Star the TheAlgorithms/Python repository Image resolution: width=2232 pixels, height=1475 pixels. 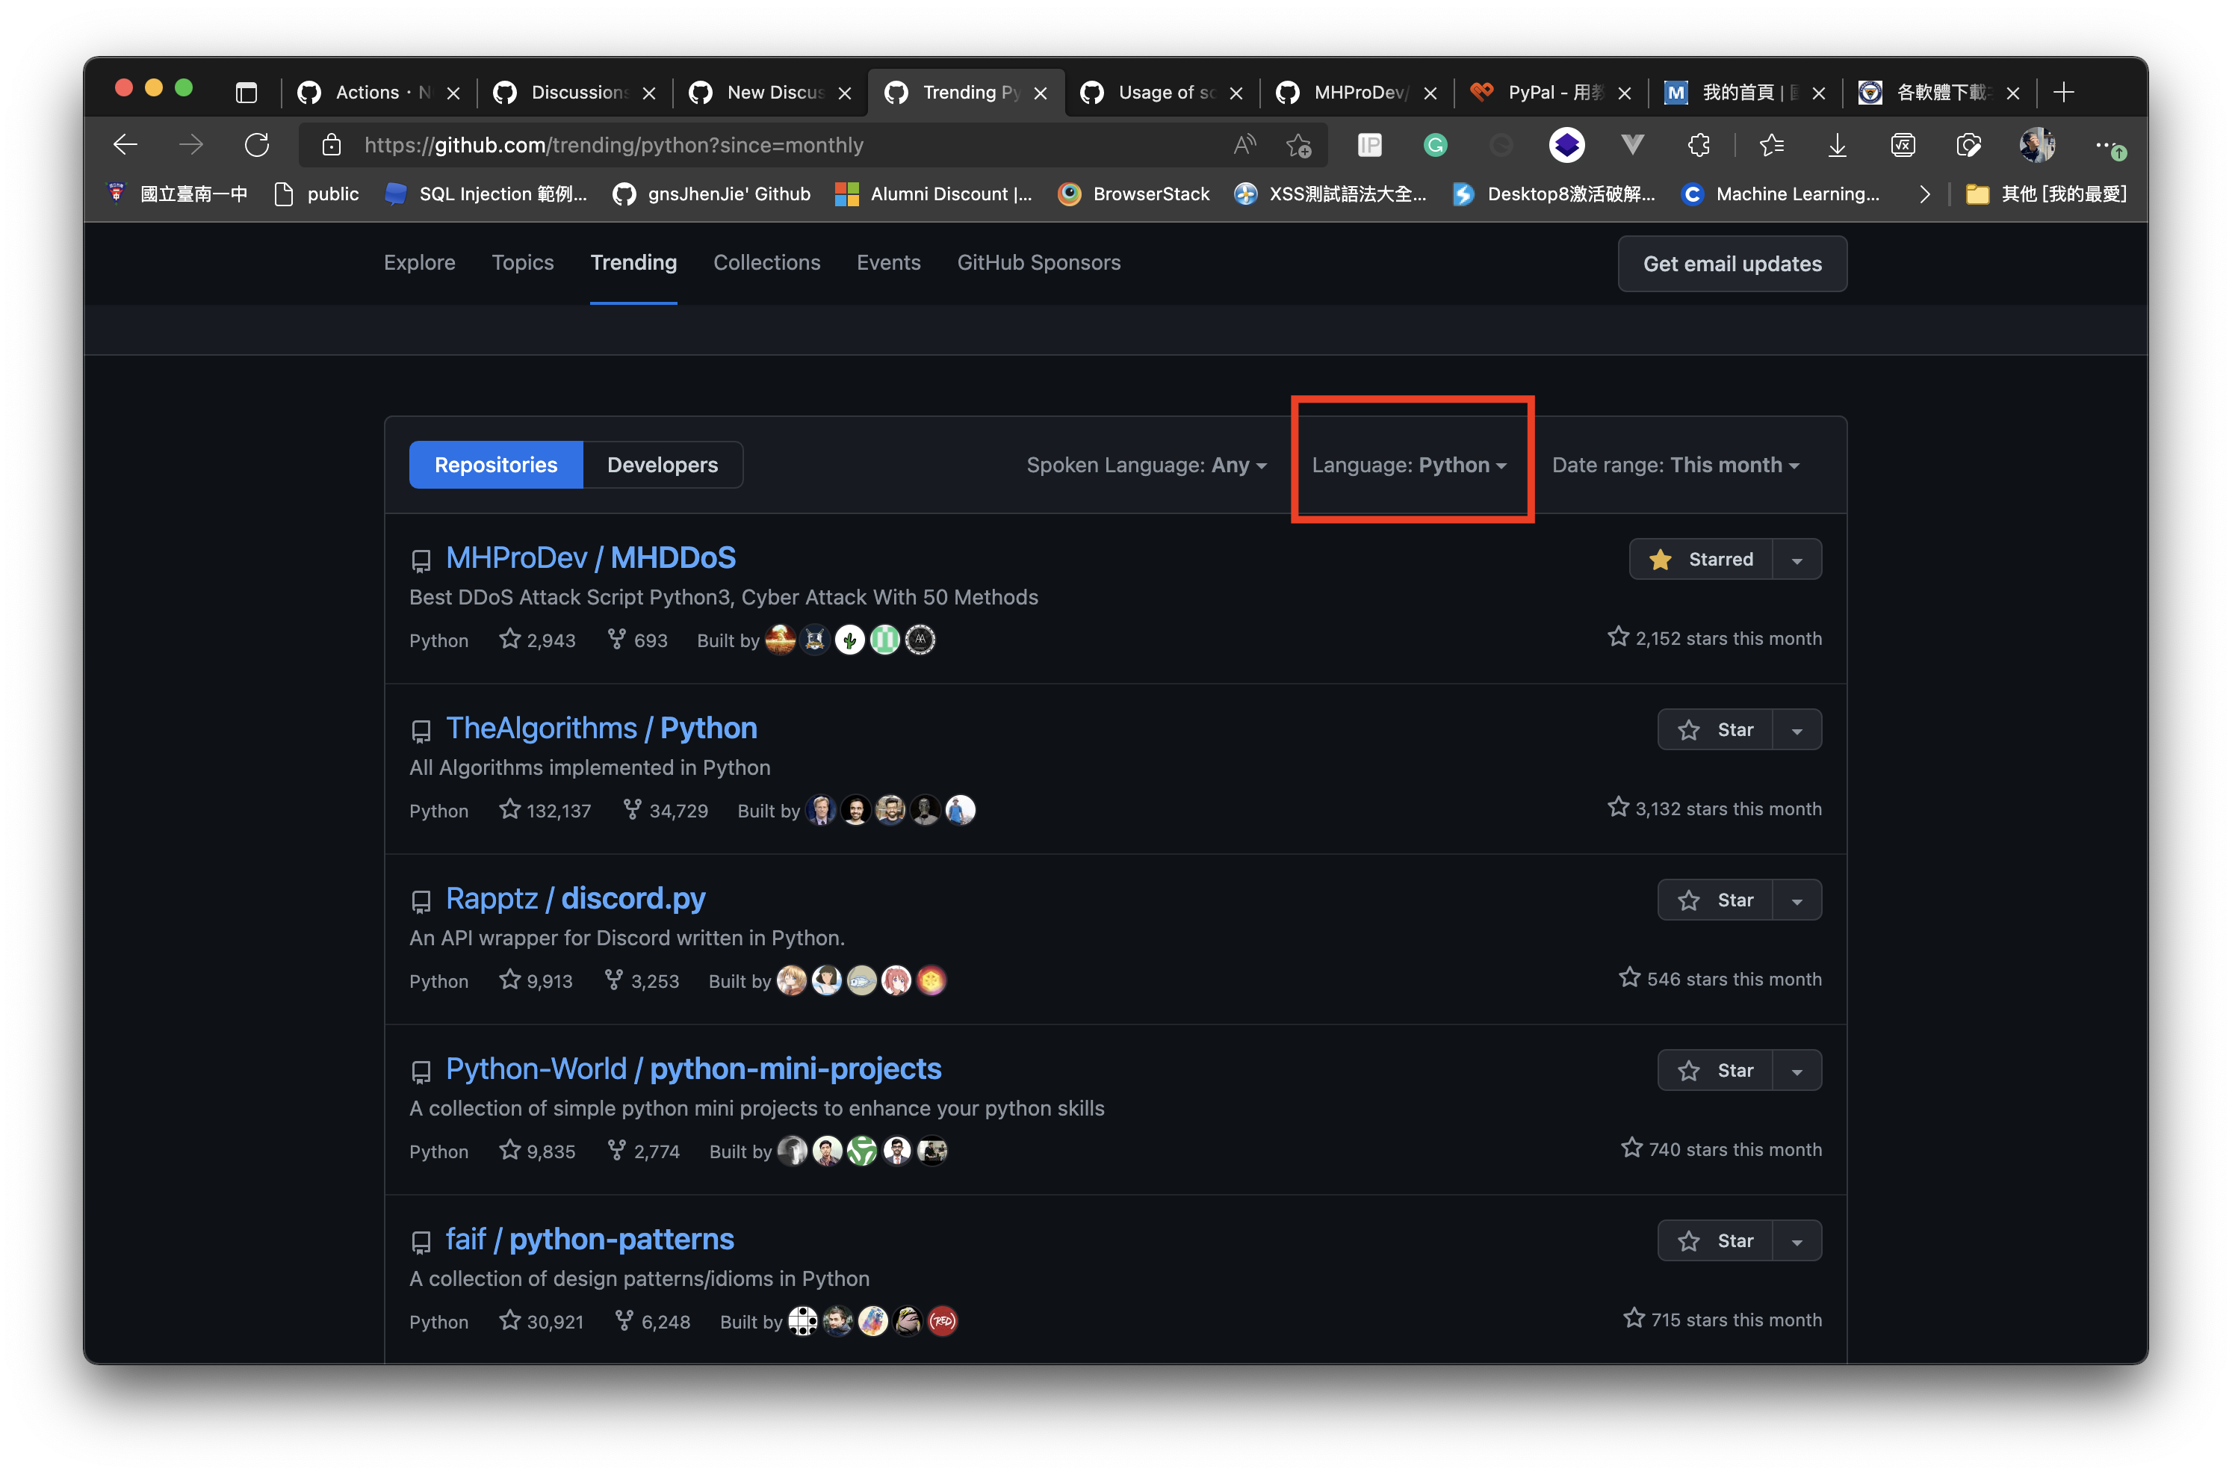(1716, 730)
